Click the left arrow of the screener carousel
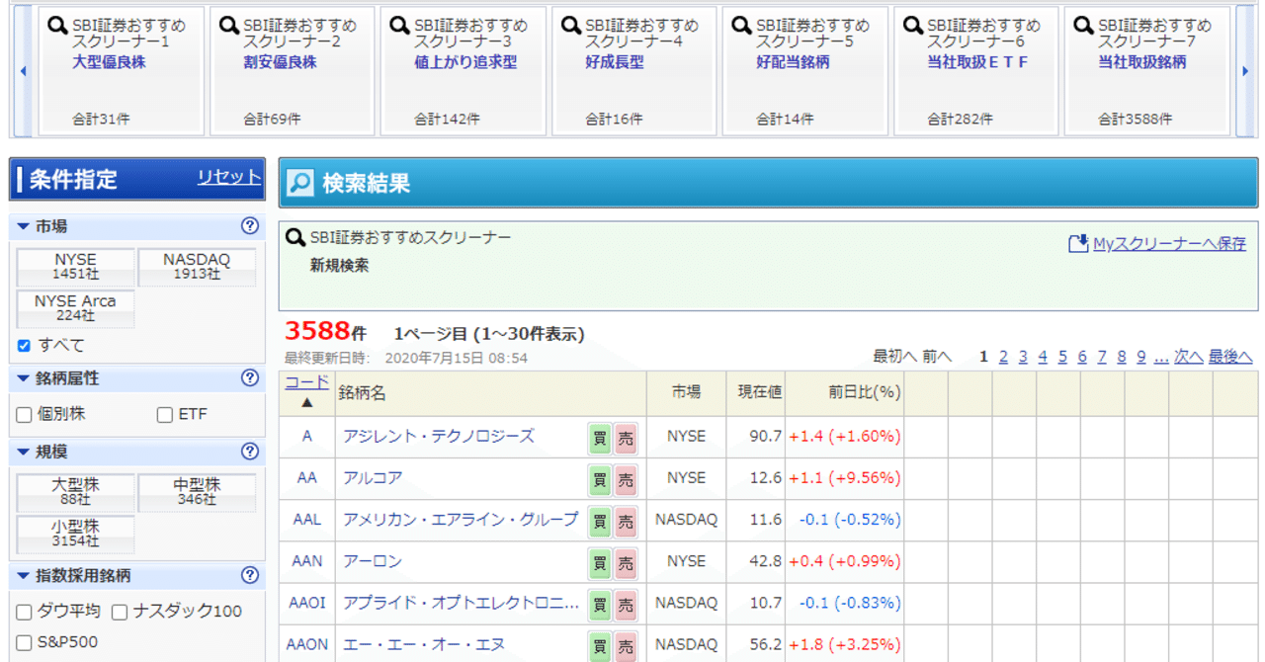 (x=22, y=71)
